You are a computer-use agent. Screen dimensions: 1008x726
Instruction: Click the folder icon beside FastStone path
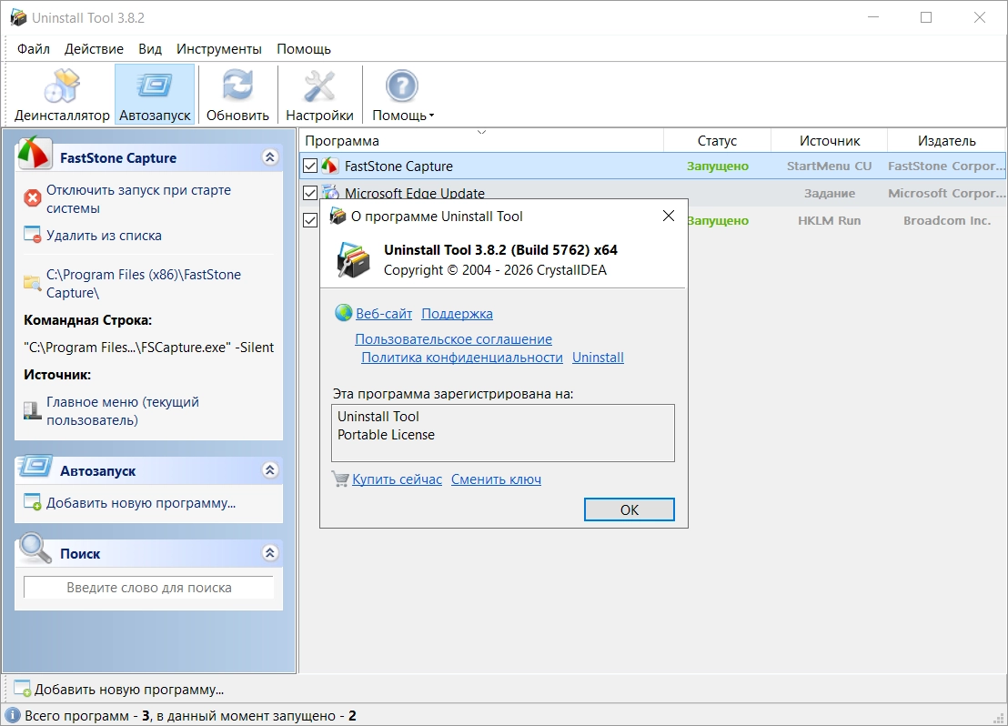point(32,282)
